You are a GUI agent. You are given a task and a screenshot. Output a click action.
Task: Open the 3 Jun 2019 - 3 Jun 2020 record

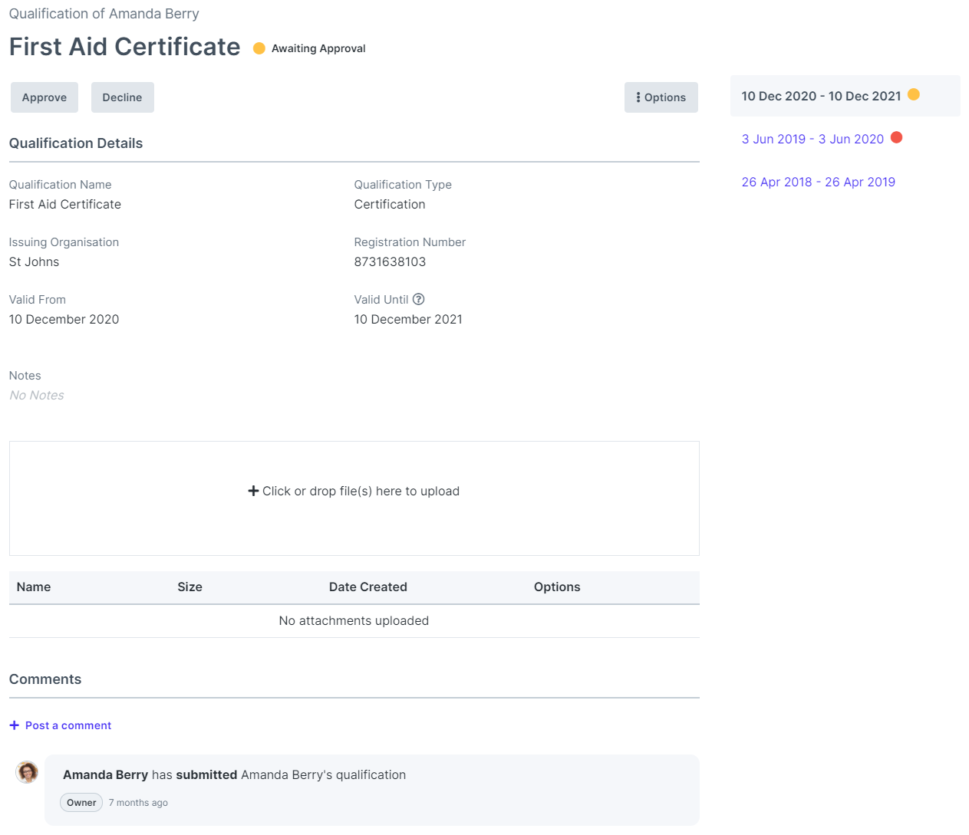pos(812,139)
